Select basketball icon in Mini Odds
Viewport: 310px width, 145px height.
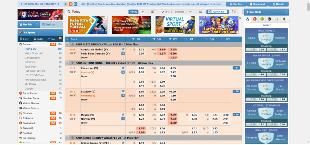(x=255, y=19)
